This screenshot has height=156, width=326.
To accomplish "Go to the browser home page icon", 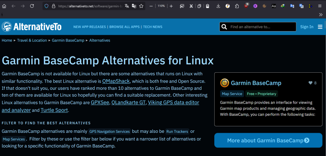I will coord(4,6).
